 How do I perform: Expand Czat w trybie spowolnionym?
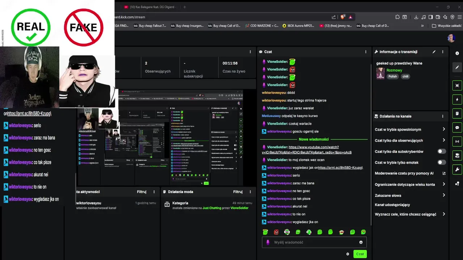[409, 129]
